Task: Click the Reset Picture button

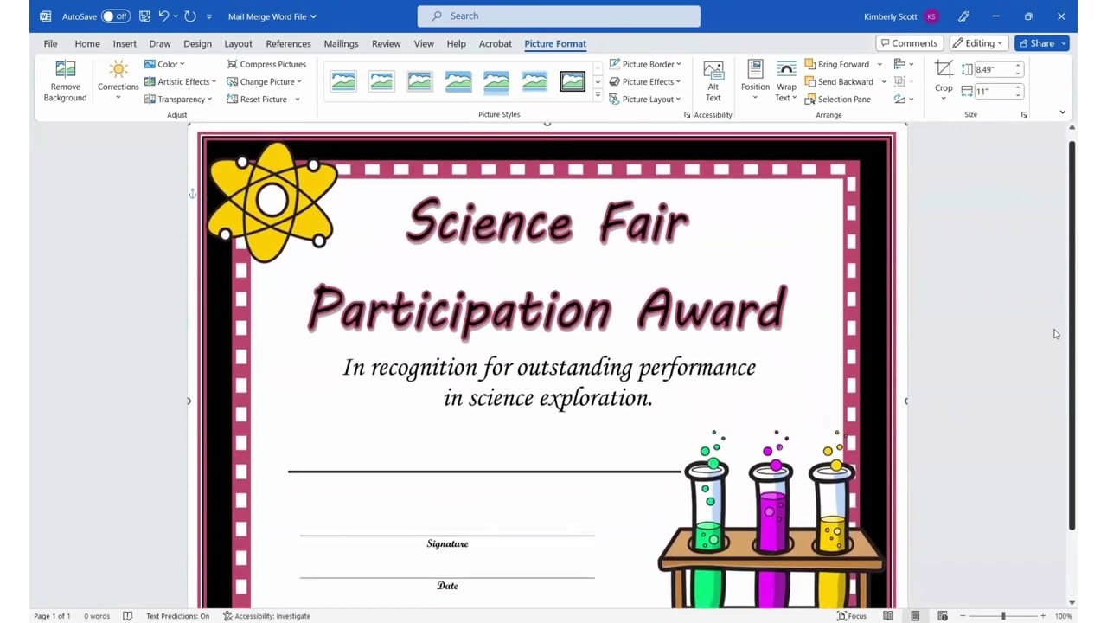Action: (257, 99)
